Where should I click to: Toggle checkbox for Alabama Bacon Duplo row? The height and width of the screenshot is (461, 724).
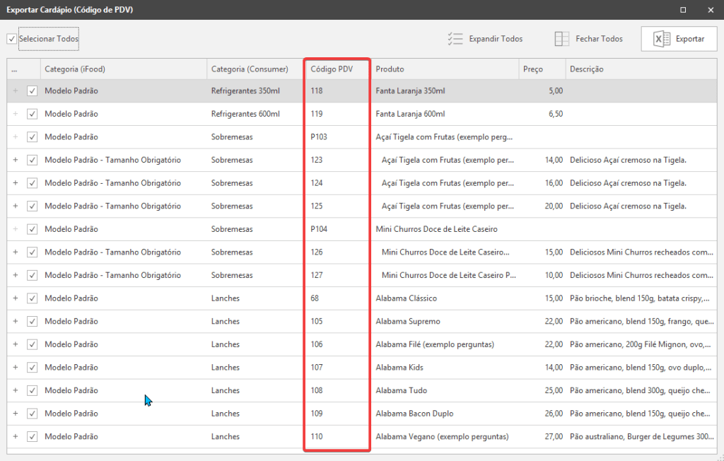tap(32, 414)
